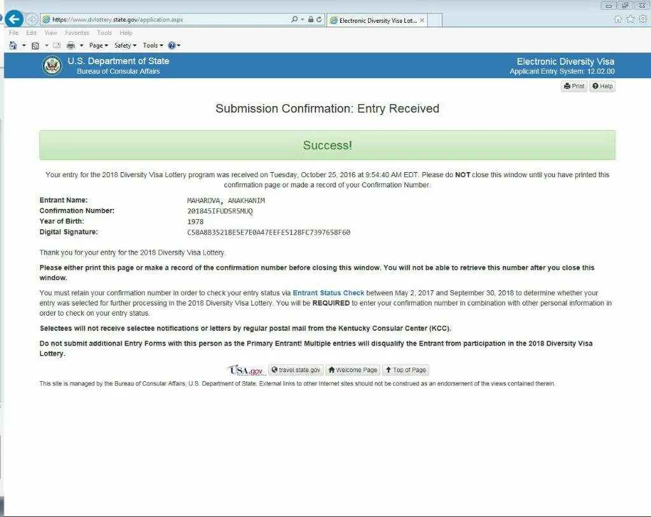Click the U.S. Department of State header text
The image size is (651, 517).
pyautogui.click(x=118, y=61)
